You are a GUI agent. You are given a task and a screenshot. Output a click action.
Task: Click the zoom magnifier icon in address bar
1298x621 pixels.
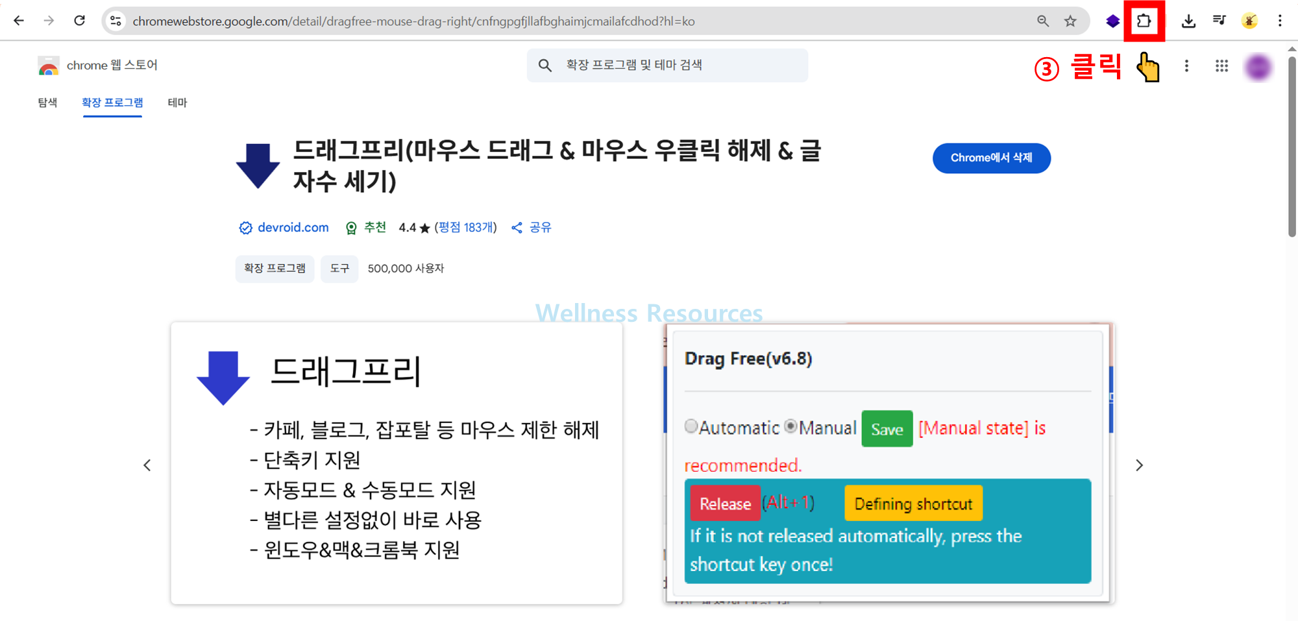pyautogui.click(x=1043, y=21)
